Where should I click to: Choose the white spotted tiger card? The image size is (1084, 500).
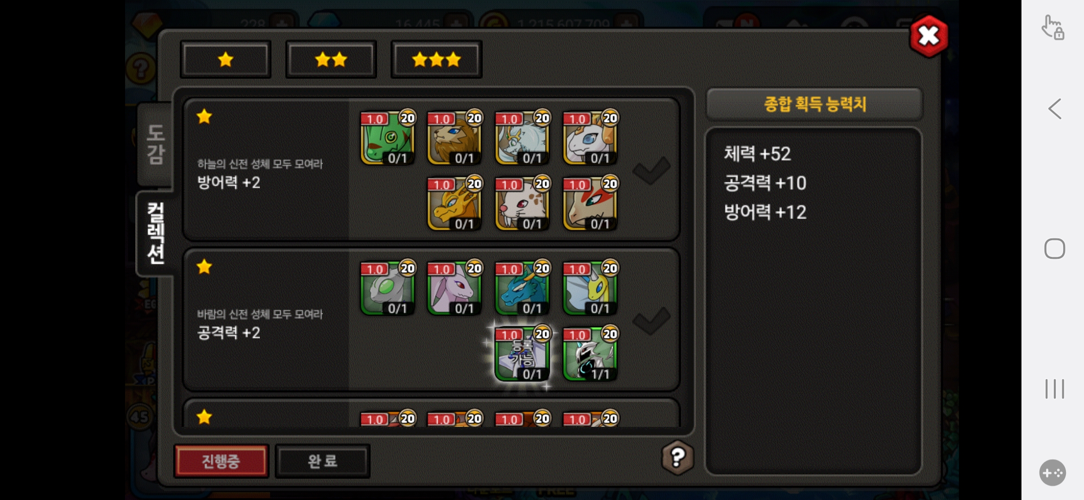tap(523, 203)
